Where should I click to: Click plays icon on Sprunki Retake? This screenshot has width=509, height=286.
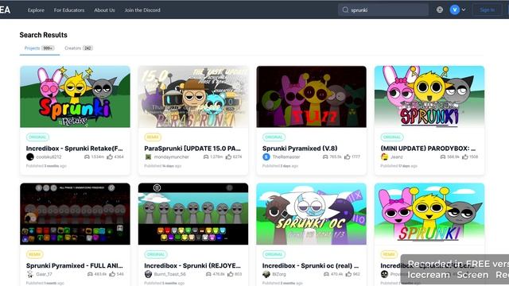pyautogui.click(x=87, y=157)
